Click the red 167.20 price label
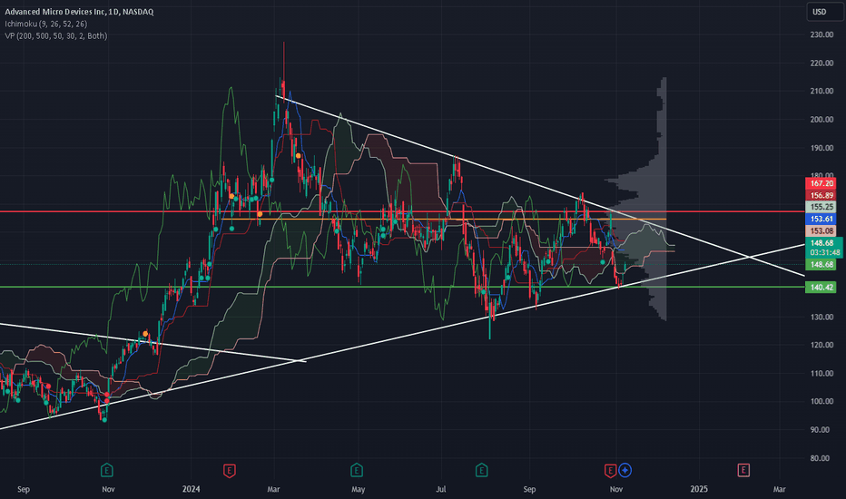The width and height of the screenshot is (846, 499). pyautogui.click(x=821, y=183)
